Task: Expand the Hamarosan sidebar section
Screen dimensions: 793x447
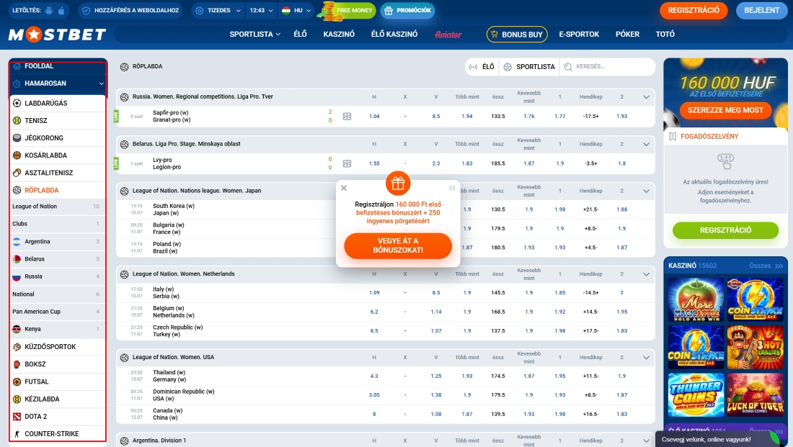Action: tap(101, 83)
